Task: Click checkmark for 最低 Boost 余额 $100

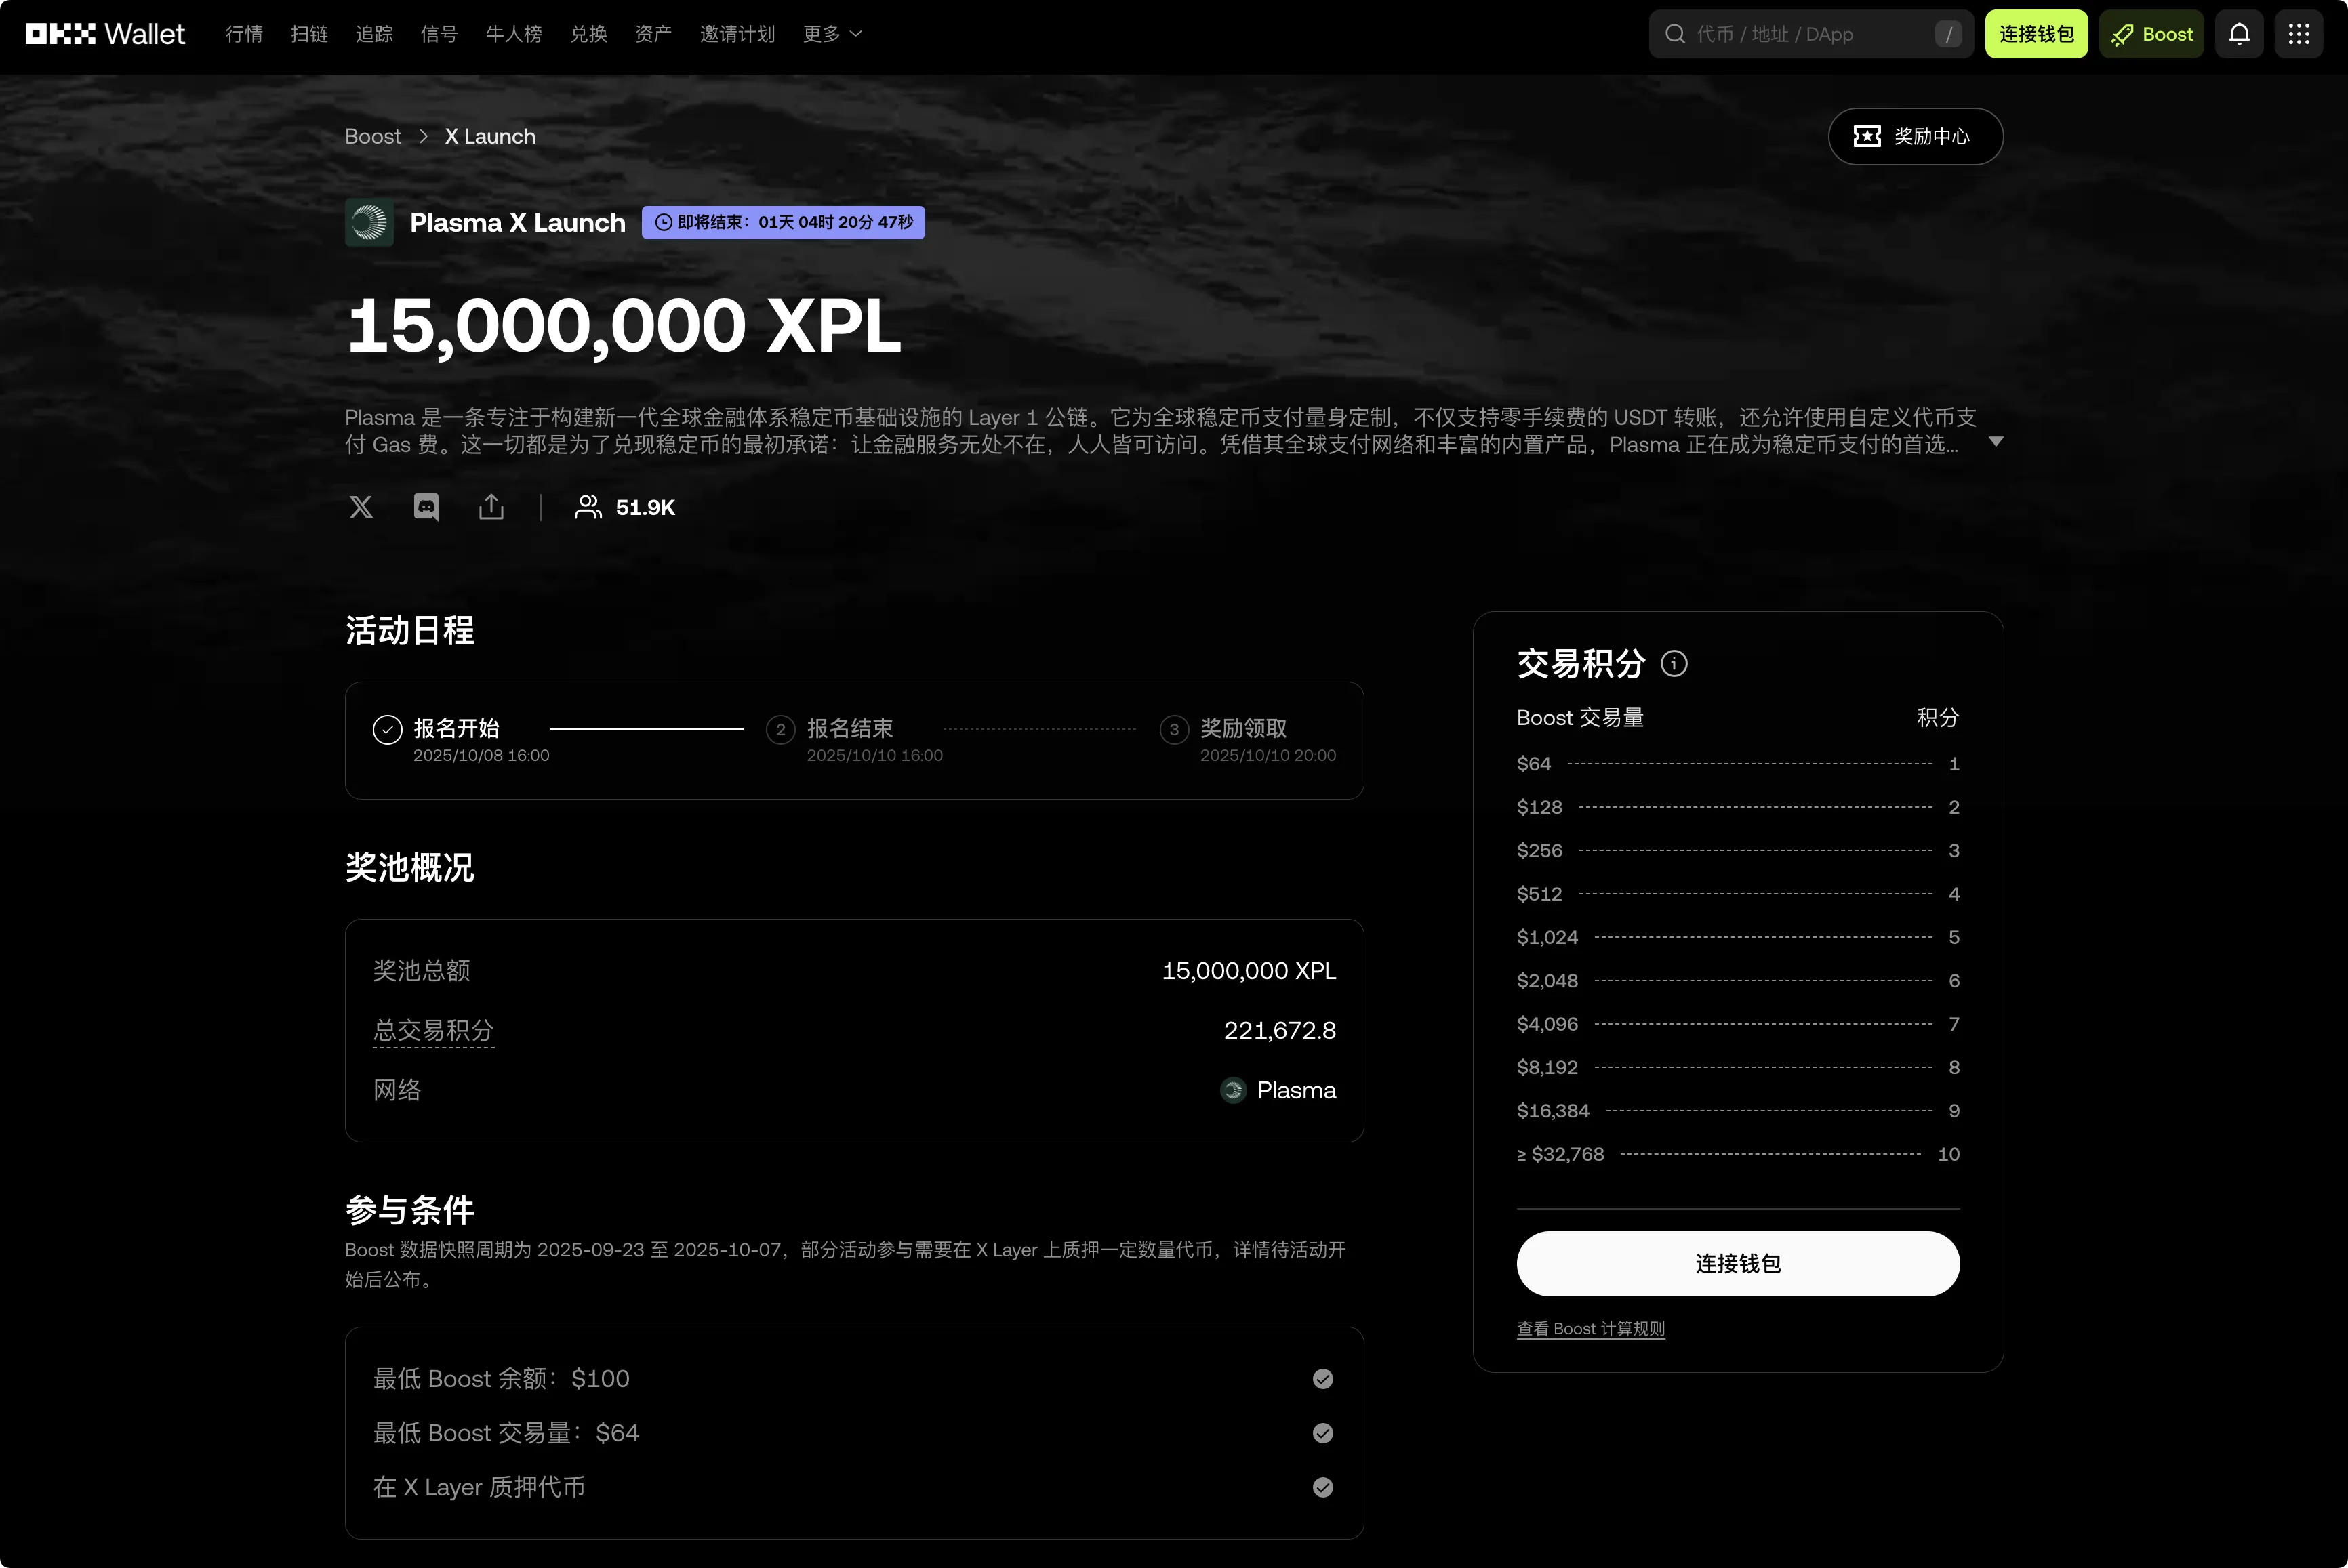Action: tap(1322, 1379)
